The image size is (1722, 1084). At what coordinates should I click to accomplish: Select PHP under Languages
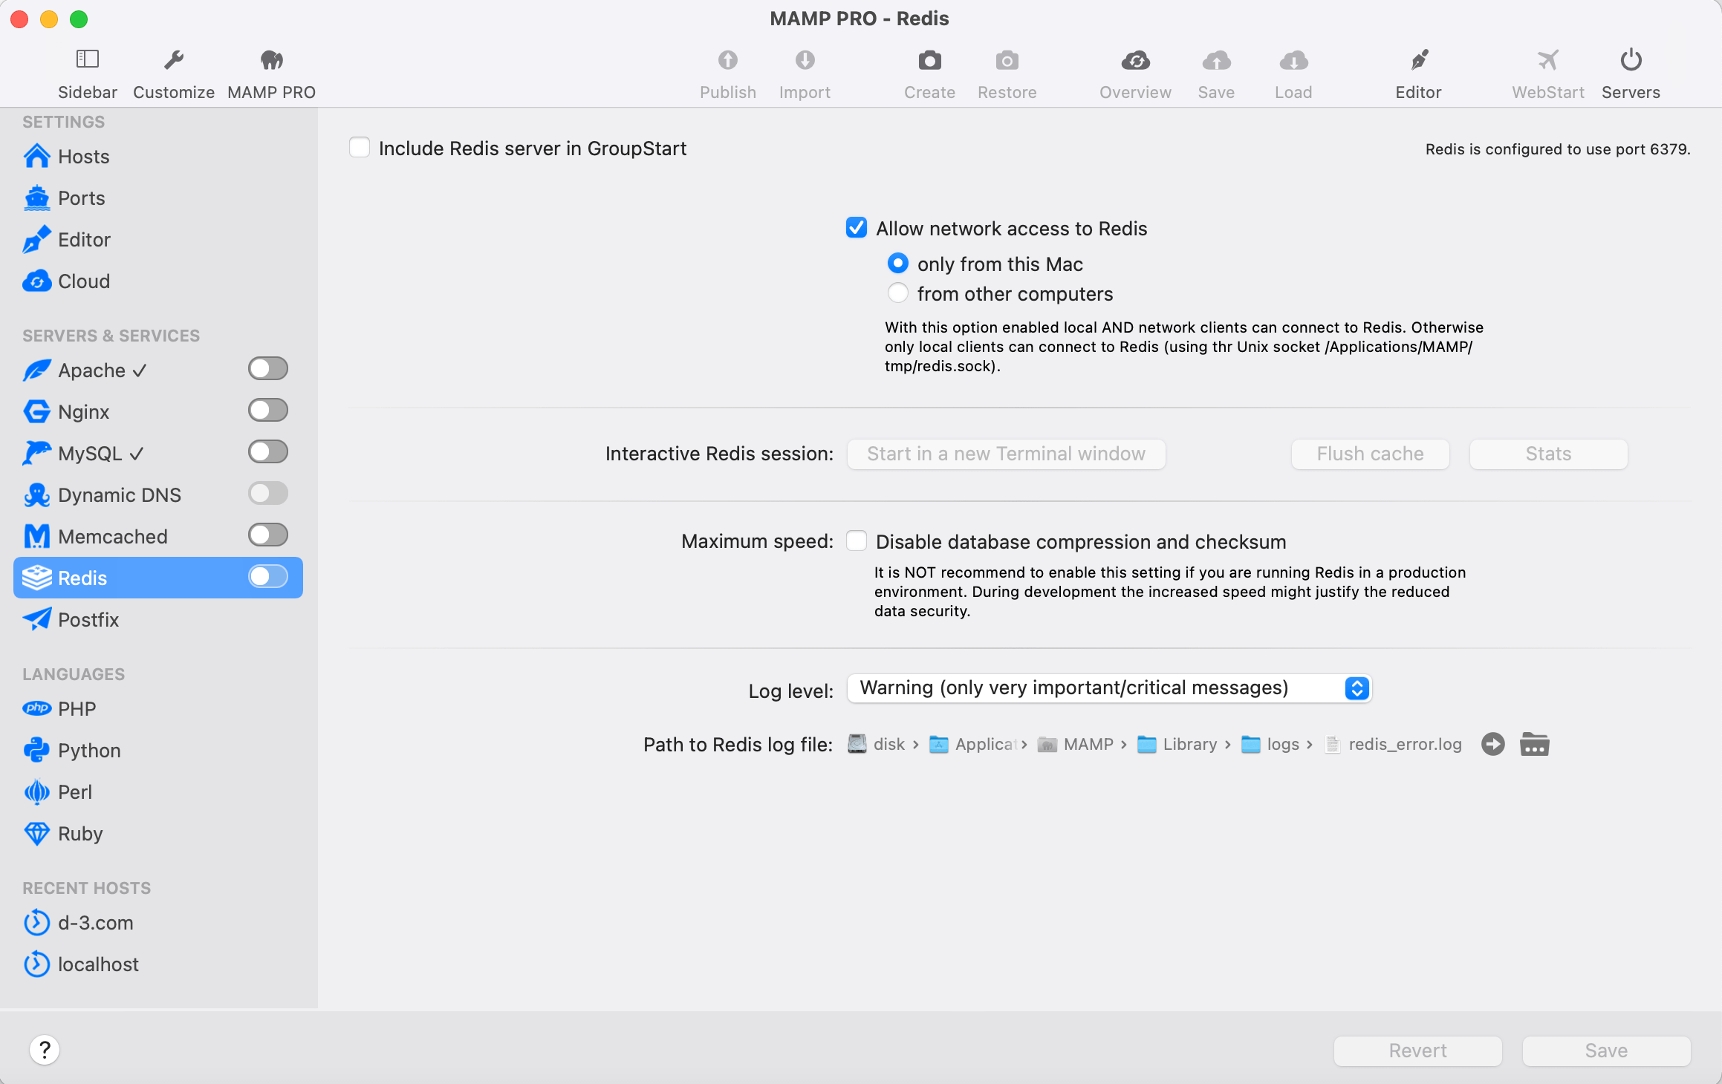pyautogui.click(x=158, y=709)
